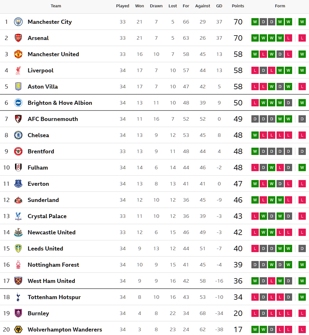Click the Everton club crest
Screen dimensions: 309x335
(x=18, y=184)
